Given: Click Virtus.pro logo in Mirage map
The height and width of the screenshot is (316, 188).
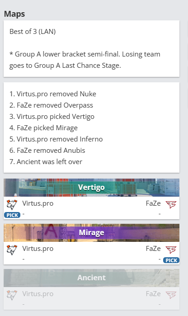Looking at the screenshot, I should pyautogui.click(x=12, y=250).
